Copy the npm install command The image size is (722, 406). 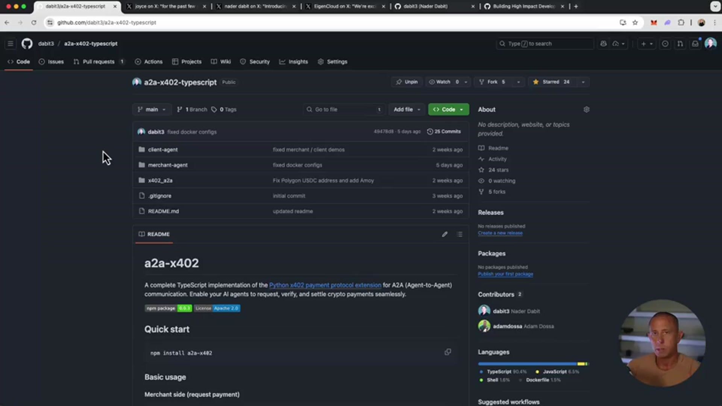(447, 352)
